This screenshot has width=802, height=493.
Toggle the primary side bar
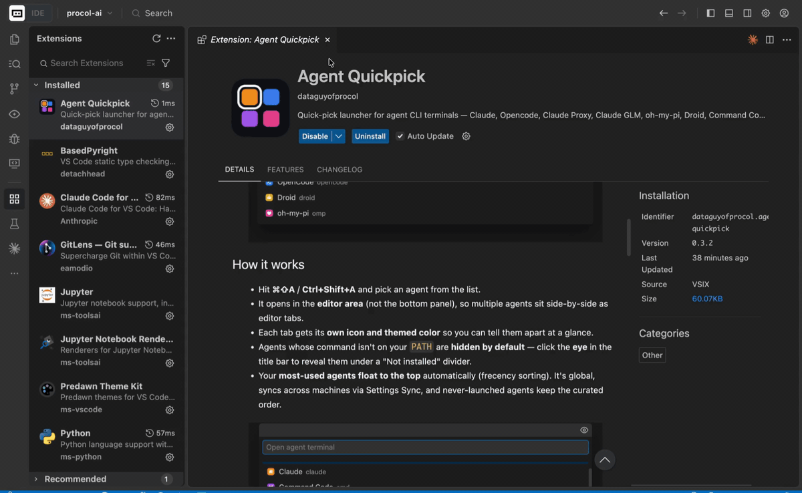click(x=710, y=13)
